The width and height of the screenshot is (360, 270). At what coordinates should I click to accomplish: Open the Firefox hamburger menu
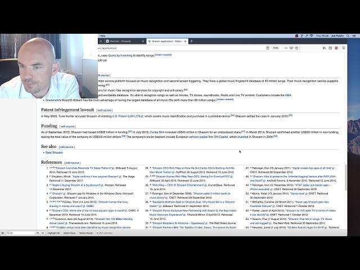tap(344, 48)
